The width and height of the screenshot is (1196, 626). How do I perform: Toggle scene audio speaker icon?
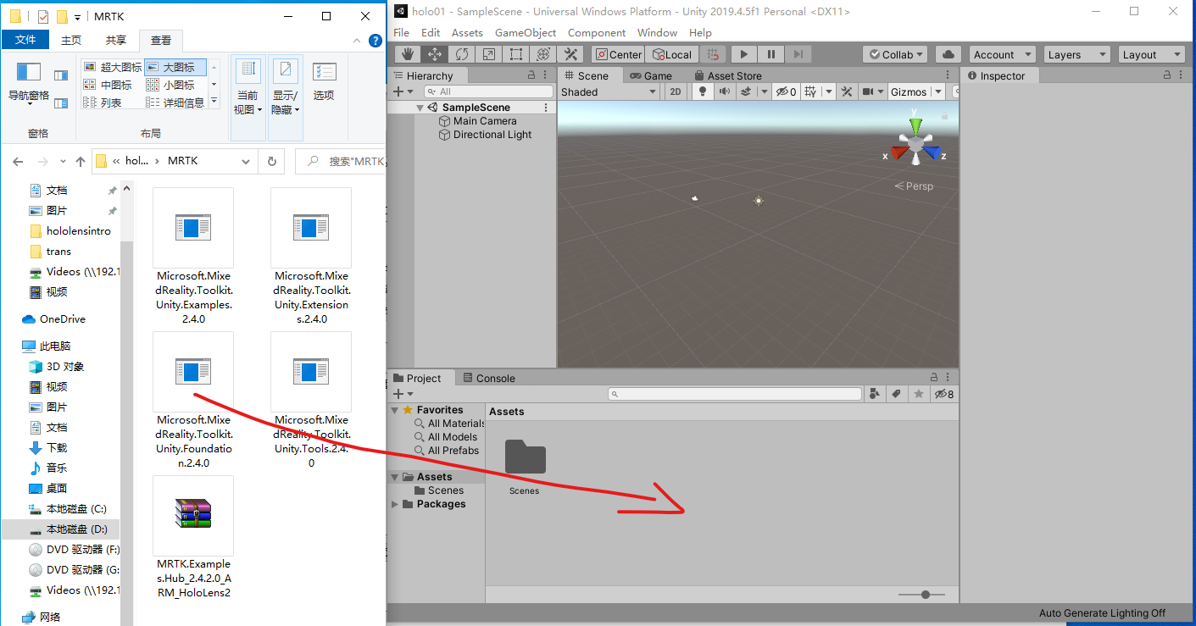pyautogui.click(x=724, y=91)
